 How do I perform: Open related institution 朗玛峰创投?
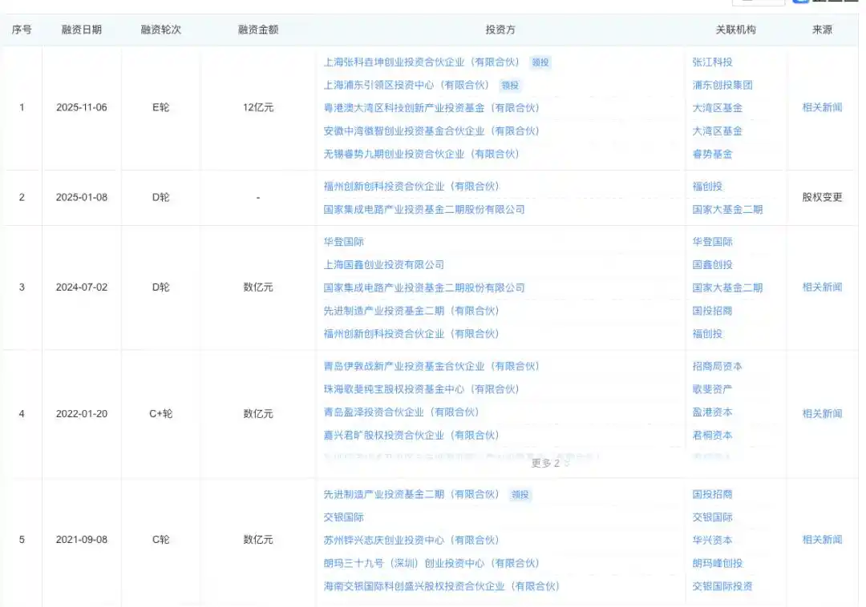pyautogui.click(x=718, y=564)
